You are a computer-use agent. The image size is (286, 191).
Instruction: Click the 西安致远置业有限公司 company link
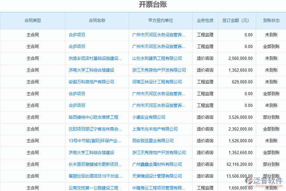click(153, 141)
